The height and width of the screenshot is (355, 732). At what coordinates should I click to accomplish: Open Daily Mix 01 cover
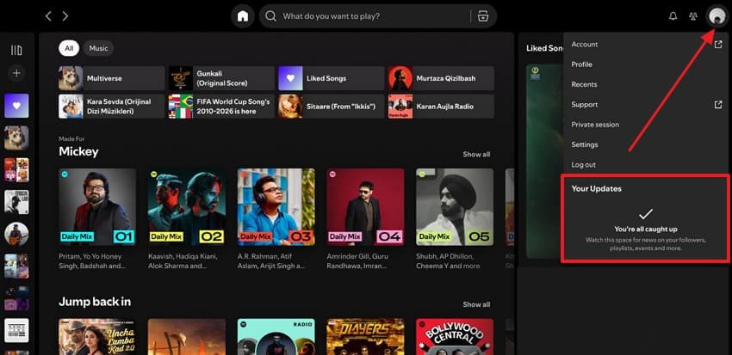point(97,207)
